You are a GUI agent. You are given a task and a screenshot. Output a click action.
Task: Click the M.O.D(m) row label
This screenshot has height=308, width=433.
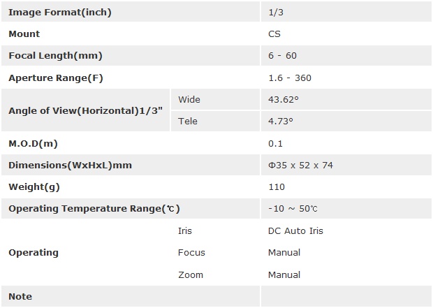point(32,143)
